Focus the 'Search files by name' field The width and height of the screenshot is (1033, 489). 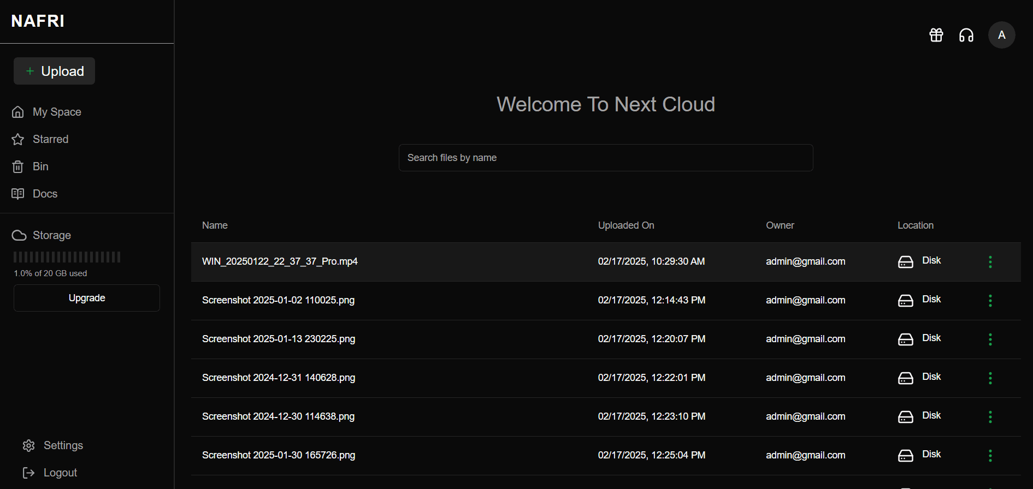605,158
